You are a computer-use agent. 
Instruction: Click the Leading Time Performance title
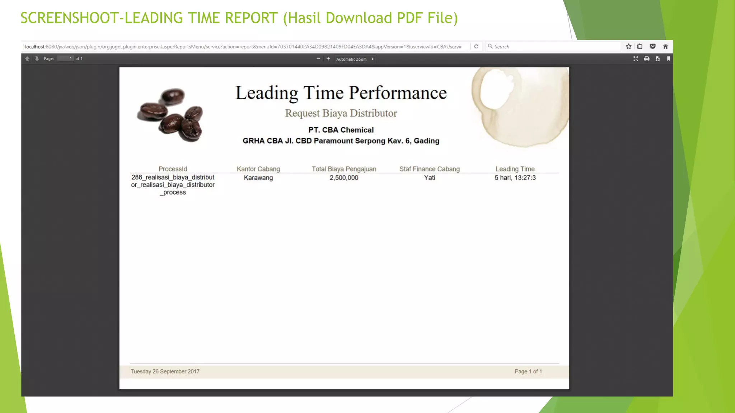tap(341, 93)
